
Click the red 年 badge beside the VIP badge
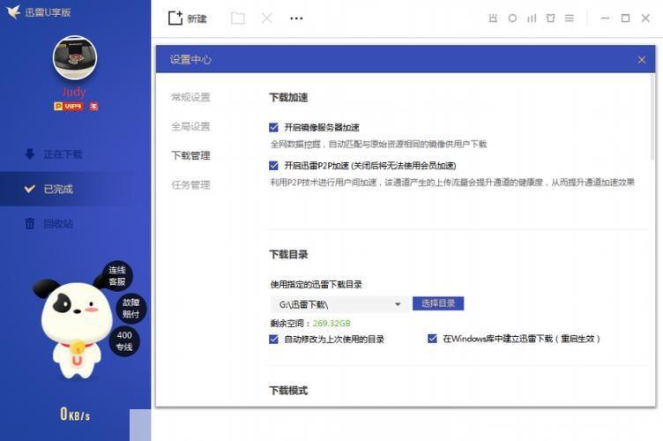click(x=93, y=106)
